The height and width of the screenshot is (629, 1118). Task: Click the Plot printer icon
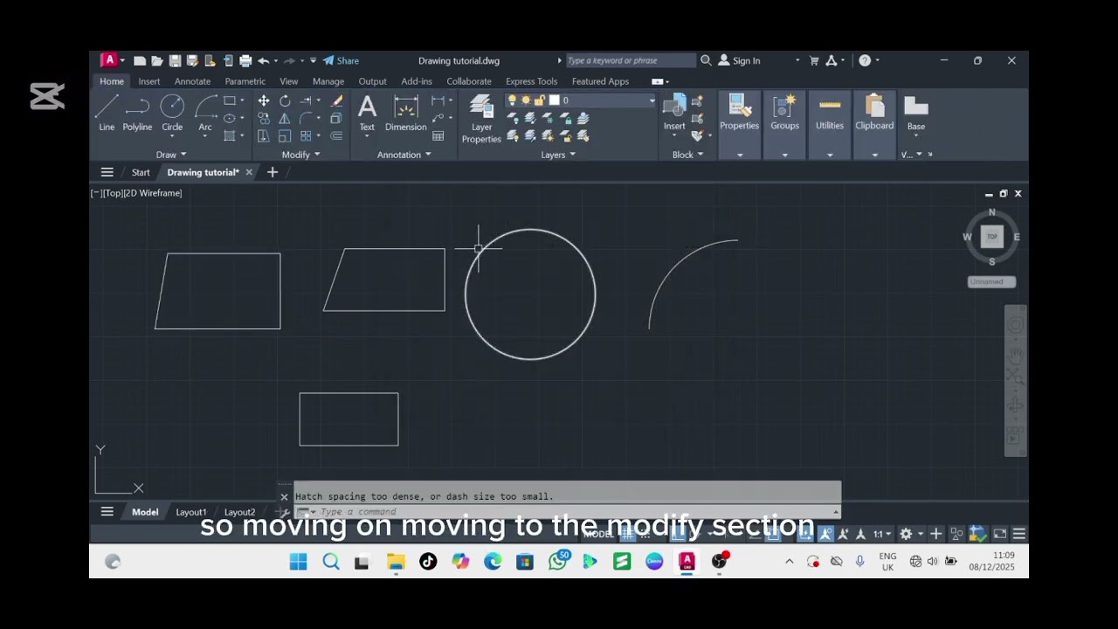click(245, 60)
